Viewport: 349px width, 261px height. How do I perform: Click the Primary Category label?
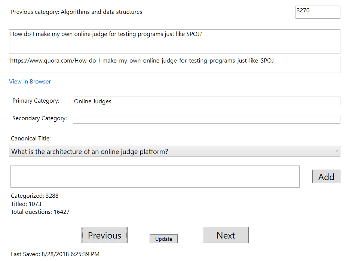[36, 101]
